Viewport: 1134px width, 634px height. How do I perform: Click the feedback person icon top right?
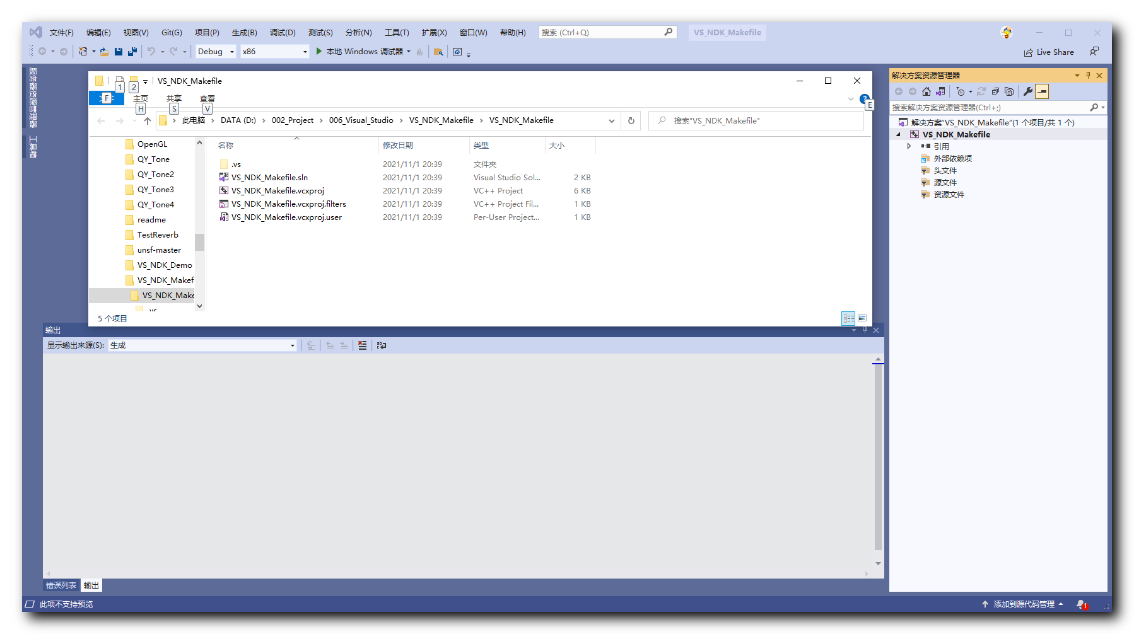(1094, 52)
